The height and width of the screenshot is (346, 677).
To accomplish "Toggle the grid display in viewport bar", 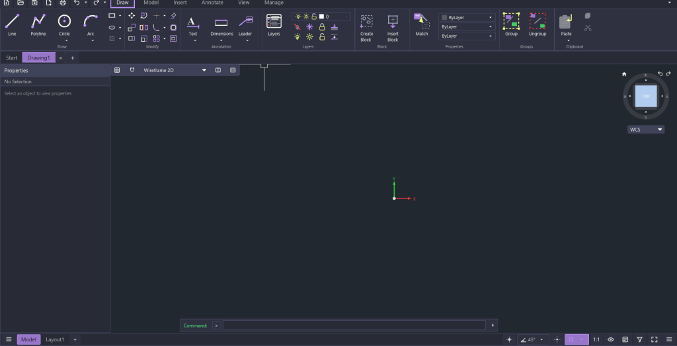I will (x=117, y=70).
